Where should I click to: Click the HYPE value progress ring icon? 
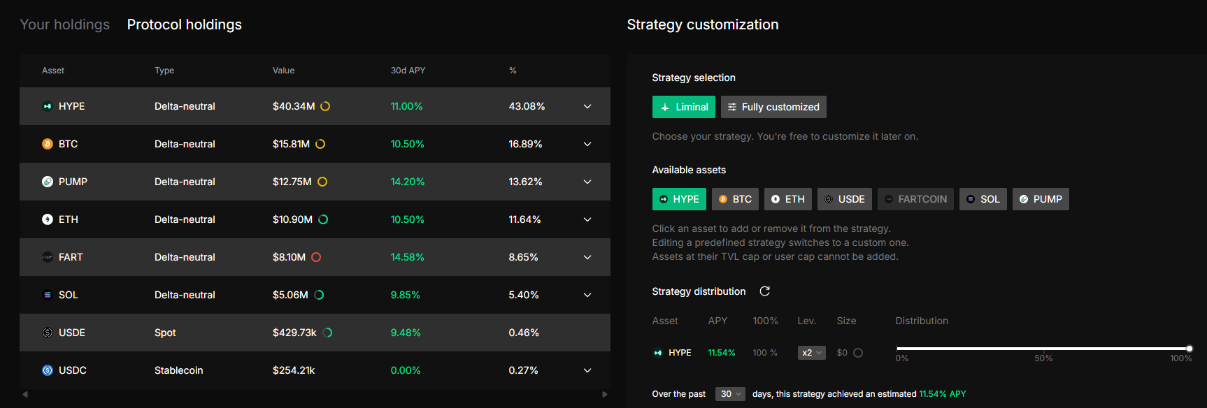point(325,106)
